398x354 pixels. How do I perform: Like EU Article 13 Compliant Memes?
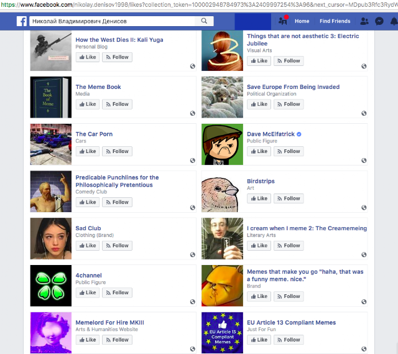[259, 340]
